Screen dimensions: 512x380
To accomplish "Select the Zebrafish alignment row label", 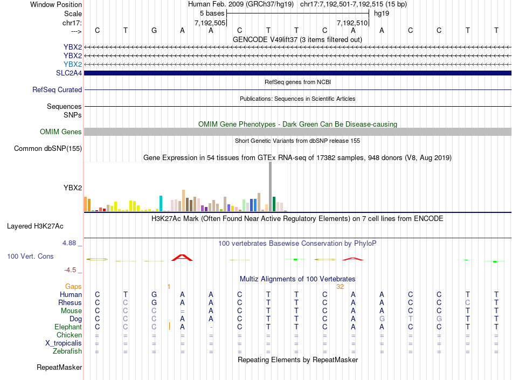I will coord(67,351).
